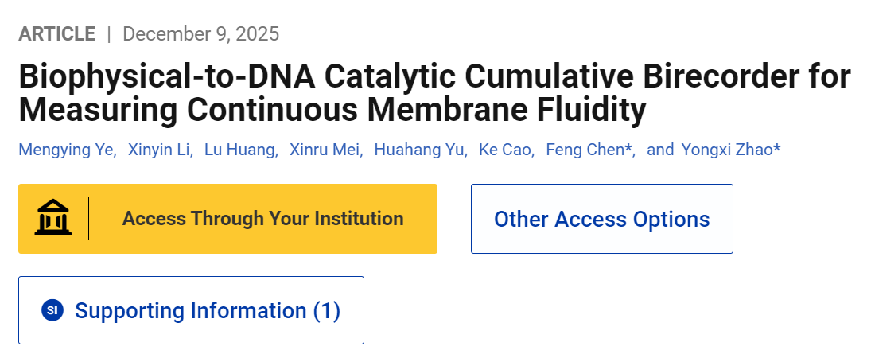Viewport: 871px width, 362px height.
Task: Click the December 9, 2025 date
Action: coord(200,34)
